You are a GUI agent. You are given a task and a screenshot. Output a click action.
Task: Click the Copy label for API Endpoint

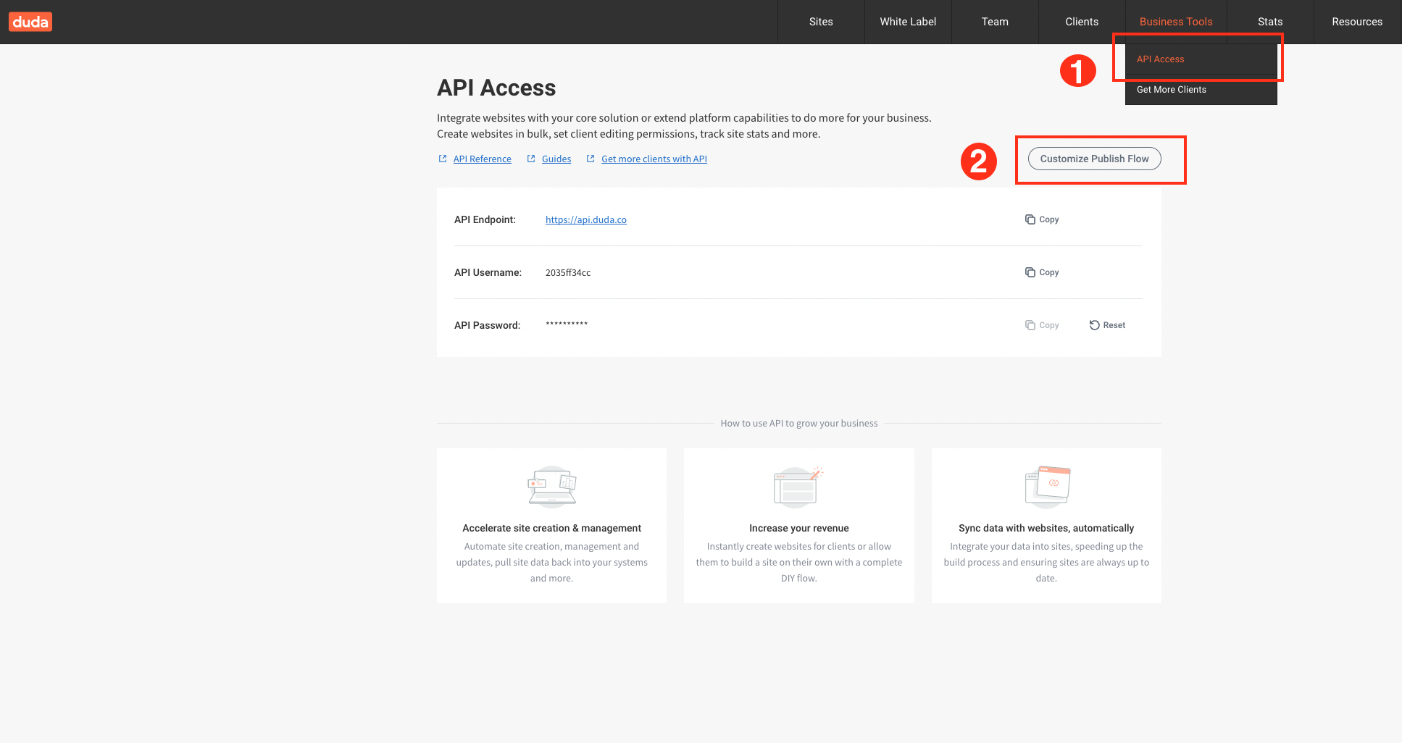tap(1048, 219)
